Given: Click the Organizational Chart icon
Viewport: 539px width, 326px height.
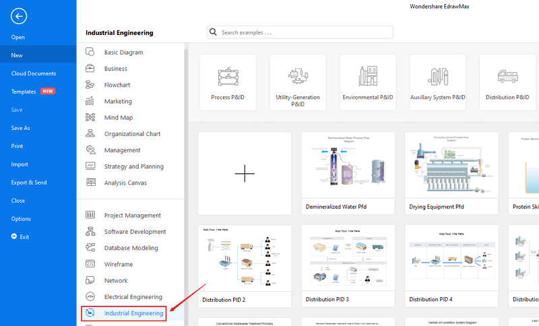Looking at the screenshot, I should [x=90, y=133].
